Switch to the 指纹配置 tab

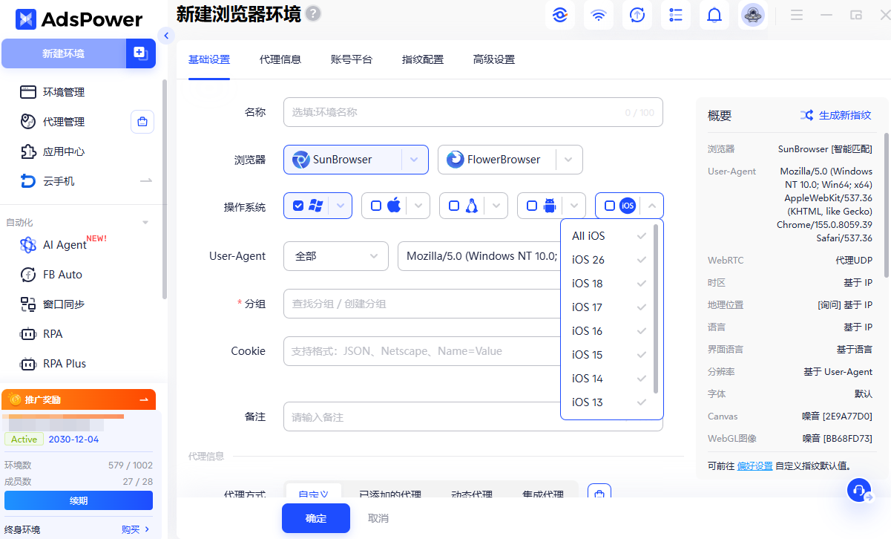pos(423,59)
